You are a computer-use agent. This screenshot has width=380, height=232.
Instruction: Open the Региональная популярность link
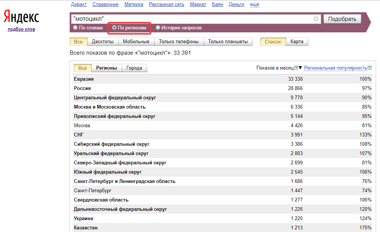[336, 68]
